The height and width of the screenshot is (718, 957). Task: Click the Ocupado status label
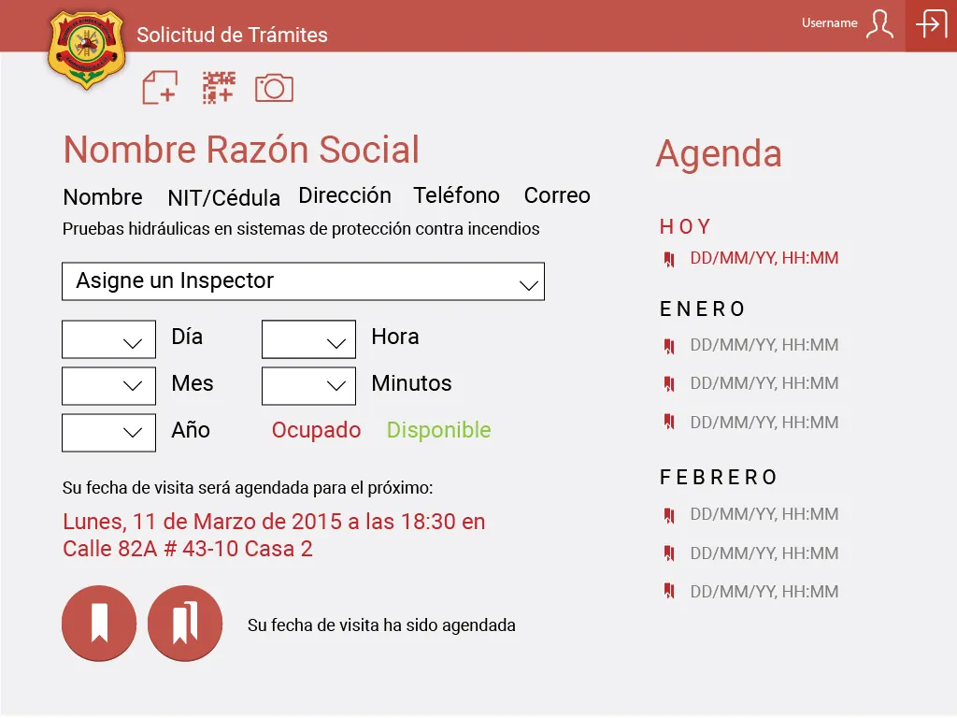[316, 430]
